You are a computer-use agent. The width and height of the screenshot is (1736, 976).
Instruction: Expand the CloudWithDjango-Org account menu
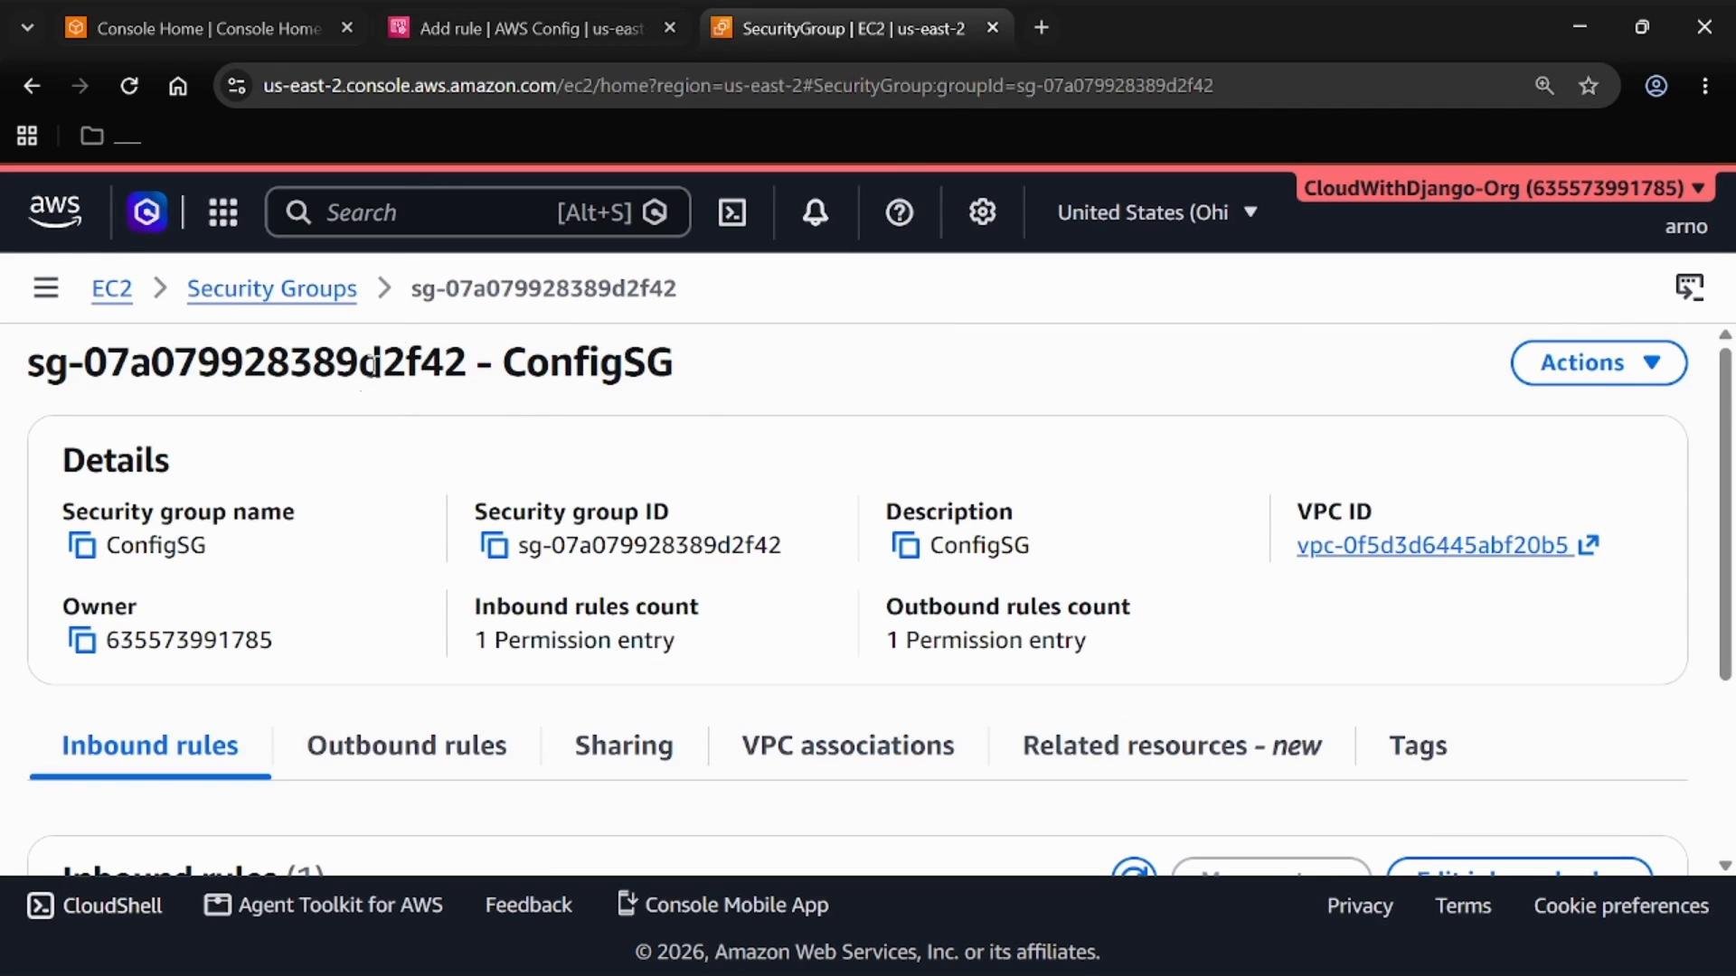tap(1505, 188)
